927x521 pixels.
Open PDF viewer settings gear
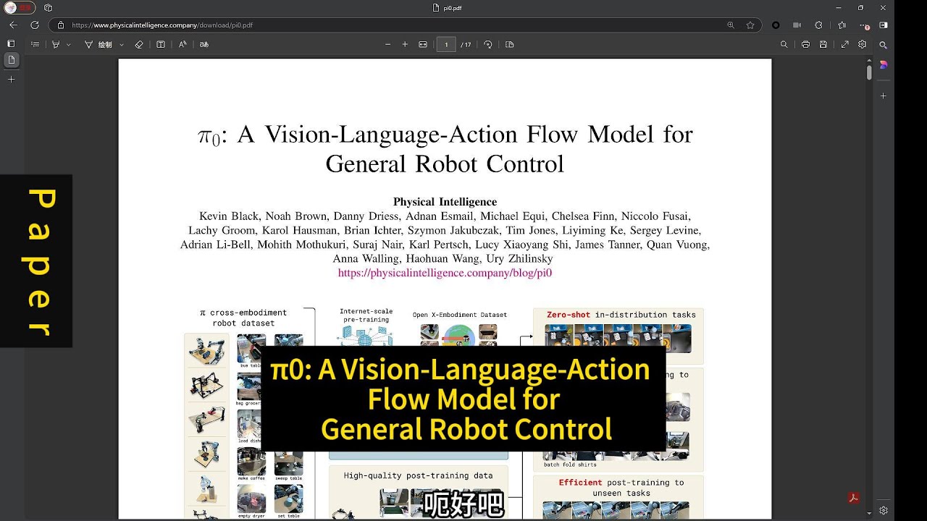pos(863,44)
